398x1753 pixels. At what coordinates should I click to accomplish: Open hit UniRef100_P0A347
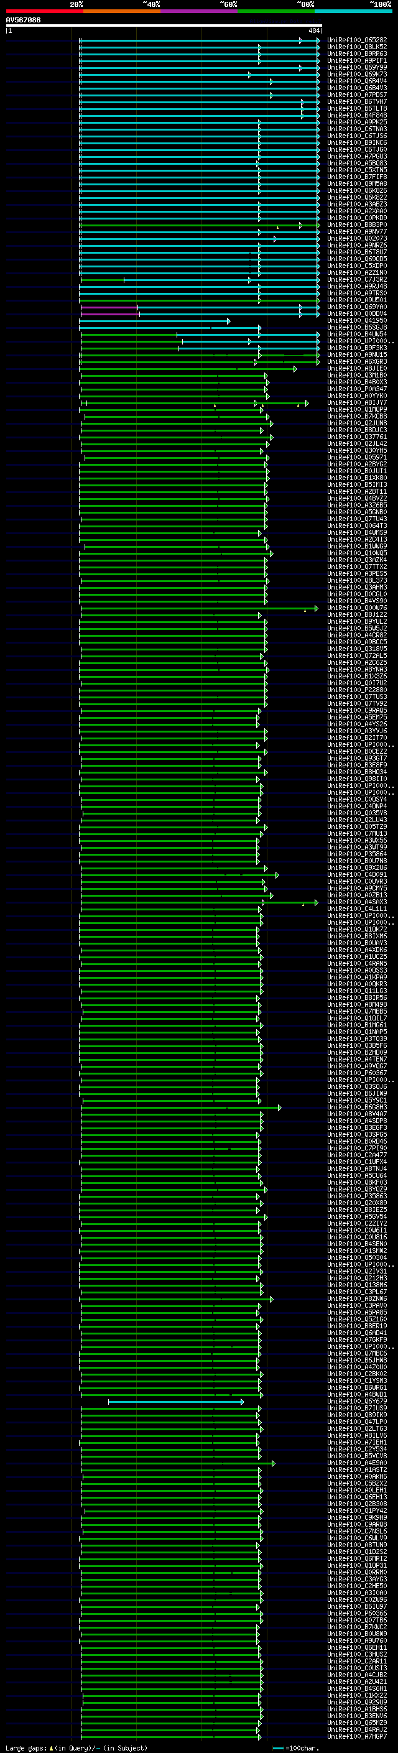click(x=357, y=389)
